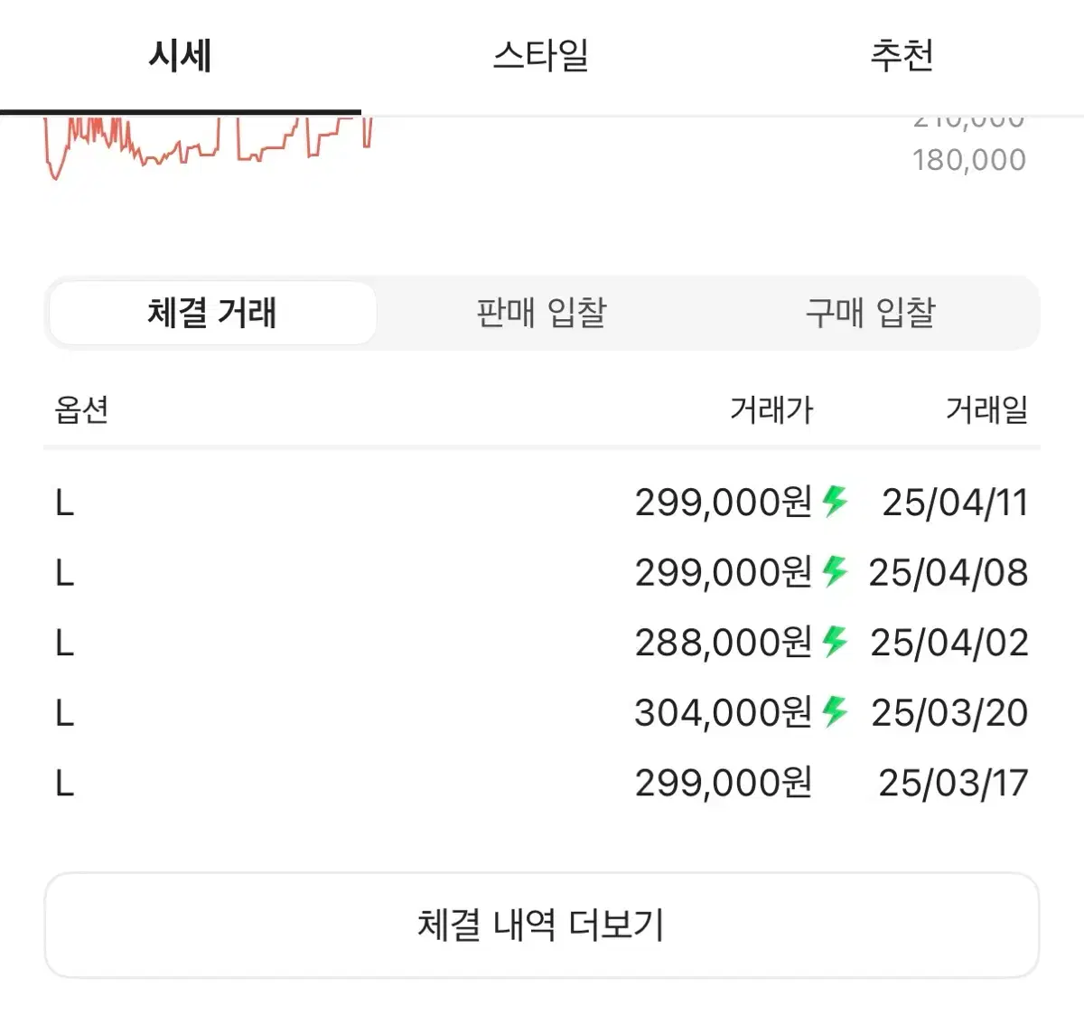
Task: Select the 288,000원 trade price
Action: [723, 643]
